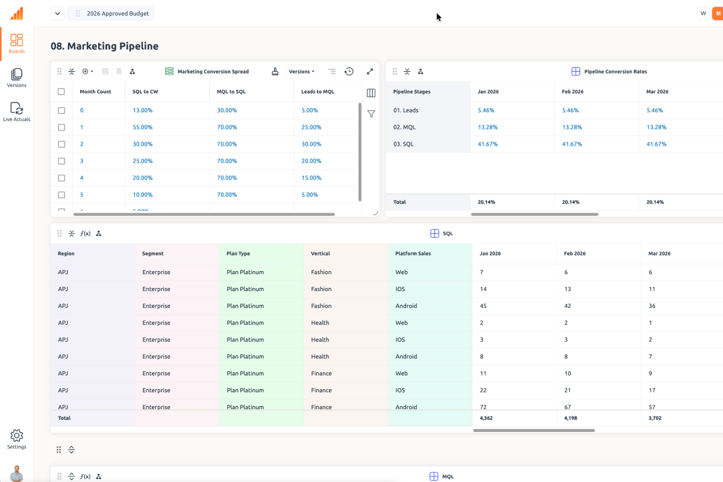Open hierarchy icon in SQL widget toolbar
Image resolution: width=723 pixels, height=482 pixels.
[x=99, y=233]
